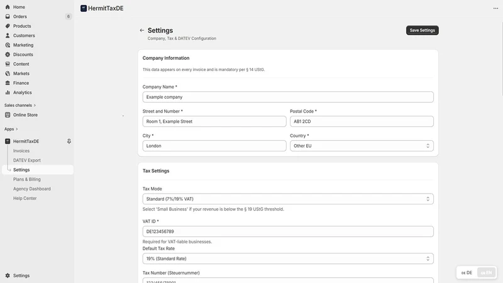Click the Marketing target icon
This screenshot has height=283, width=503.
pos(8,45)
